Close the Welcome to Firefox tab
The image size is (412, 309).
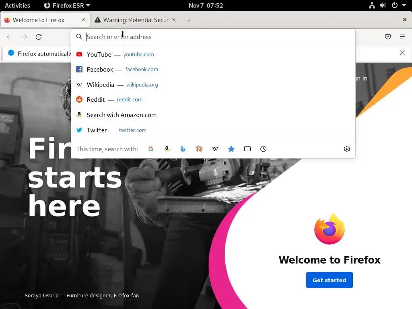click(83, 20)
